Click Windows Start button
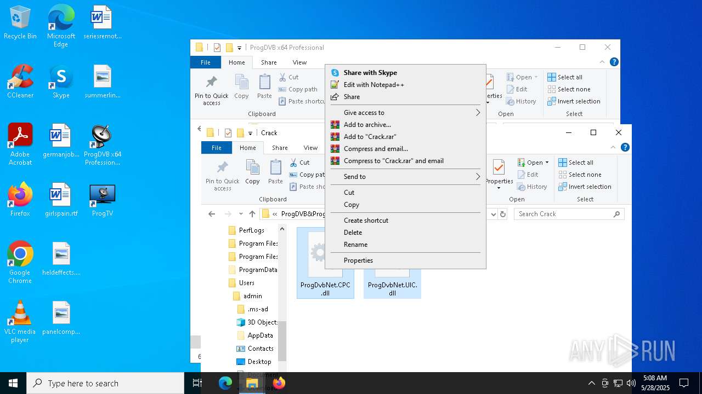 pyautogui.click(x=13, y=383)
